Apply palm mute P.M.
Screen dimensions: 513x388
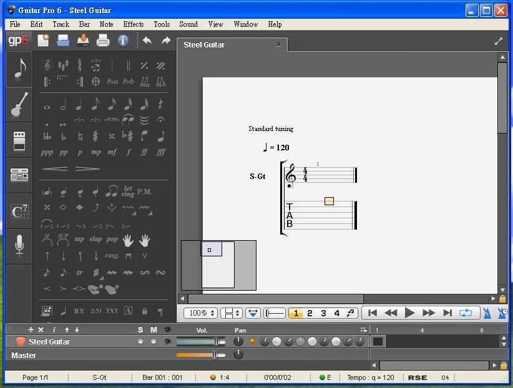pyautogui.click(x=144, y=192)
